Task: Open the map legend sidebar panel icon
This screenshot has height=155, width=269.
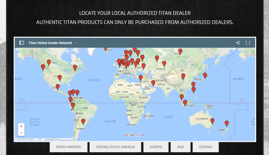Action: tap(22, 43)
